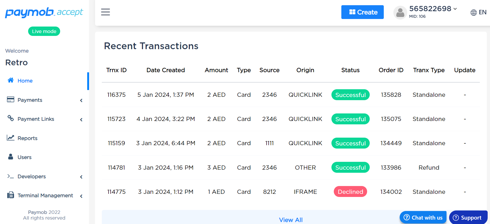
Task: Open the user profile avatar
Action: [x=400, y=12]
